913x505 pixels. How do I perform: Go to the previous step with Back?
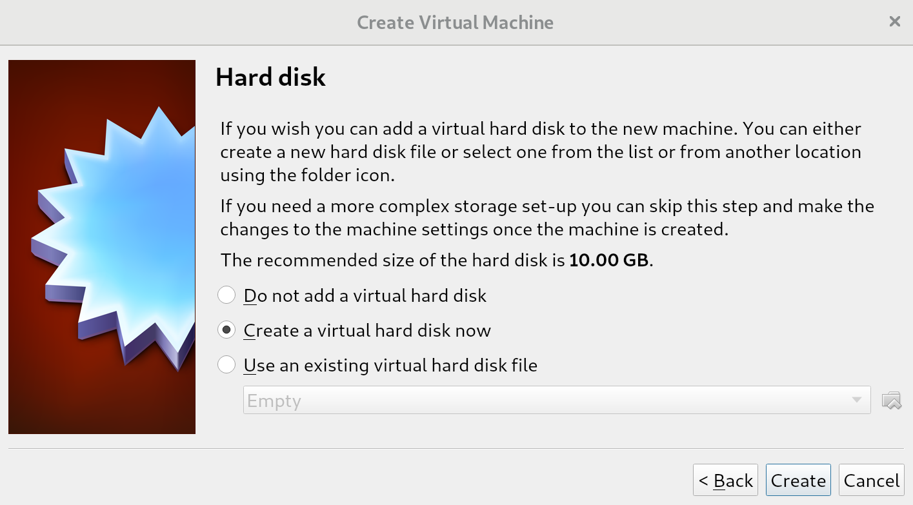coord(725,480)
